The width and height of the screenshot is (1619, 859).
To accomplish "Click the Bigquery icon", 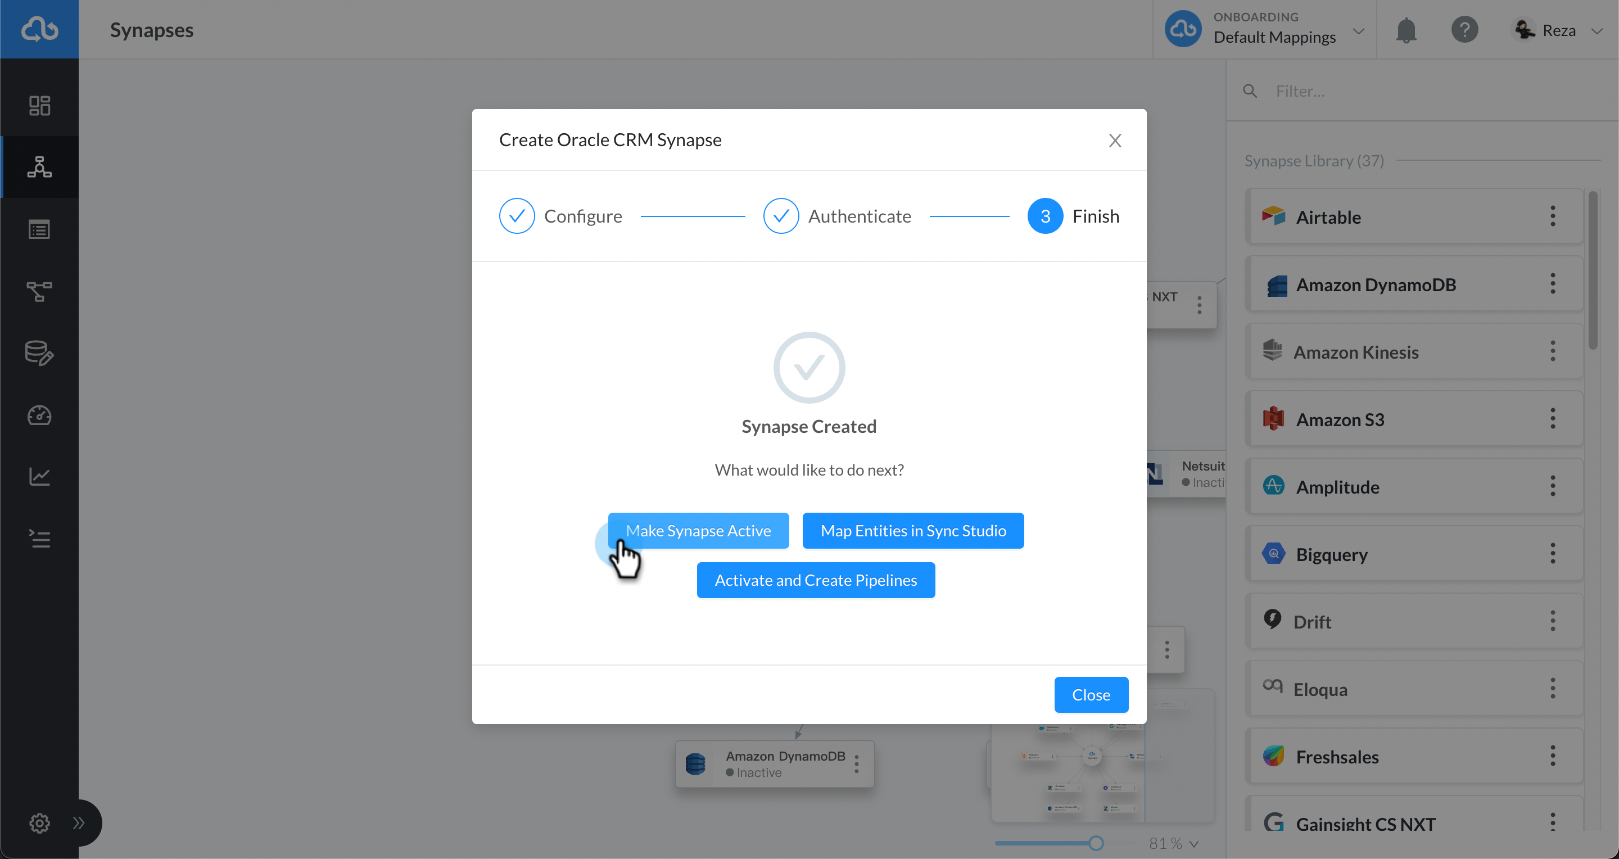I will [x=1273, y=554].
